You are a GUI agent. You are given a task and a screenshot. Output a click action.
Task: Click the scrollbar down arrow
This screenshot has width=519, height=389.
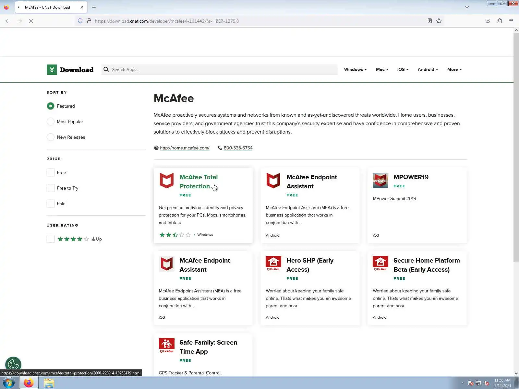516,373
